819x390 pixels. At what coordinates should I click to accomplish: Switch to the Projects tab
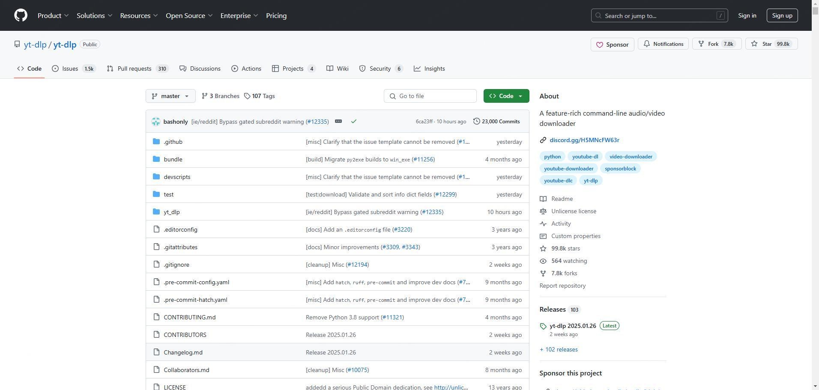click(x=294, y=68)
